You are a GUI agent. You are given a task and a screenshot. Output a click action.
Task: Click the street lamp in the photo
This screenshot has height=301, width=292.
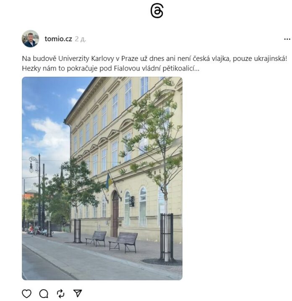pyautogui.click(x=31, y=165)
